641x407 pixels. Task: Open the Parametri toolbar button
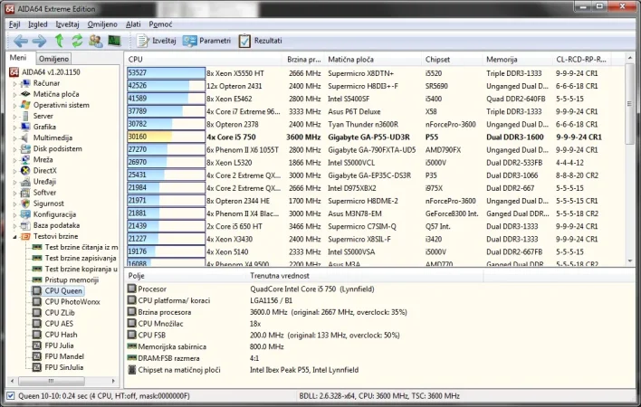coord(206,41)
